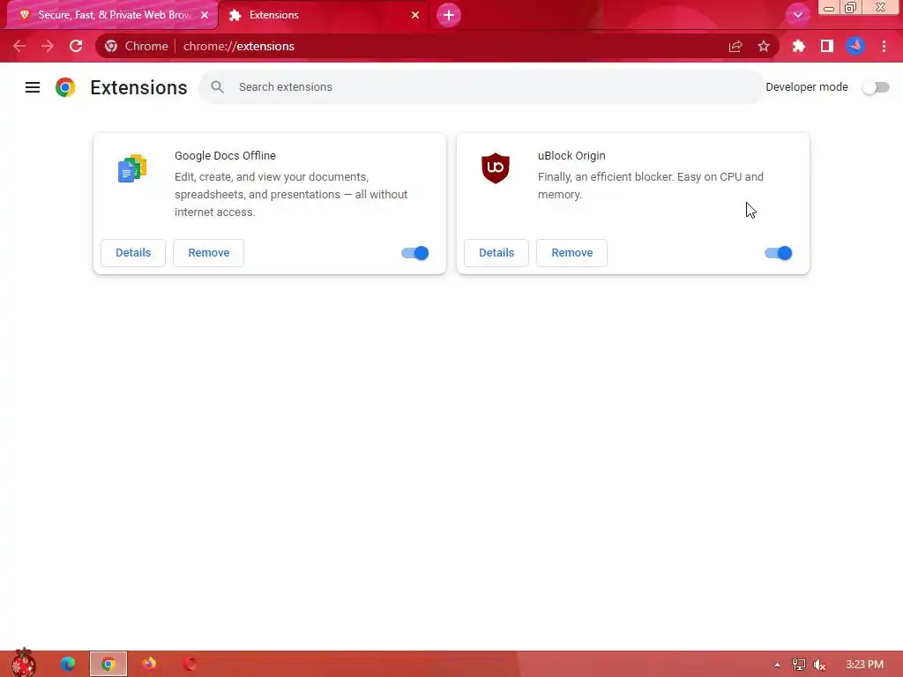The width and height of the screenshot is (903, 677).
Task: Disable the Google Docs Offline toggle
Action: 415,253
